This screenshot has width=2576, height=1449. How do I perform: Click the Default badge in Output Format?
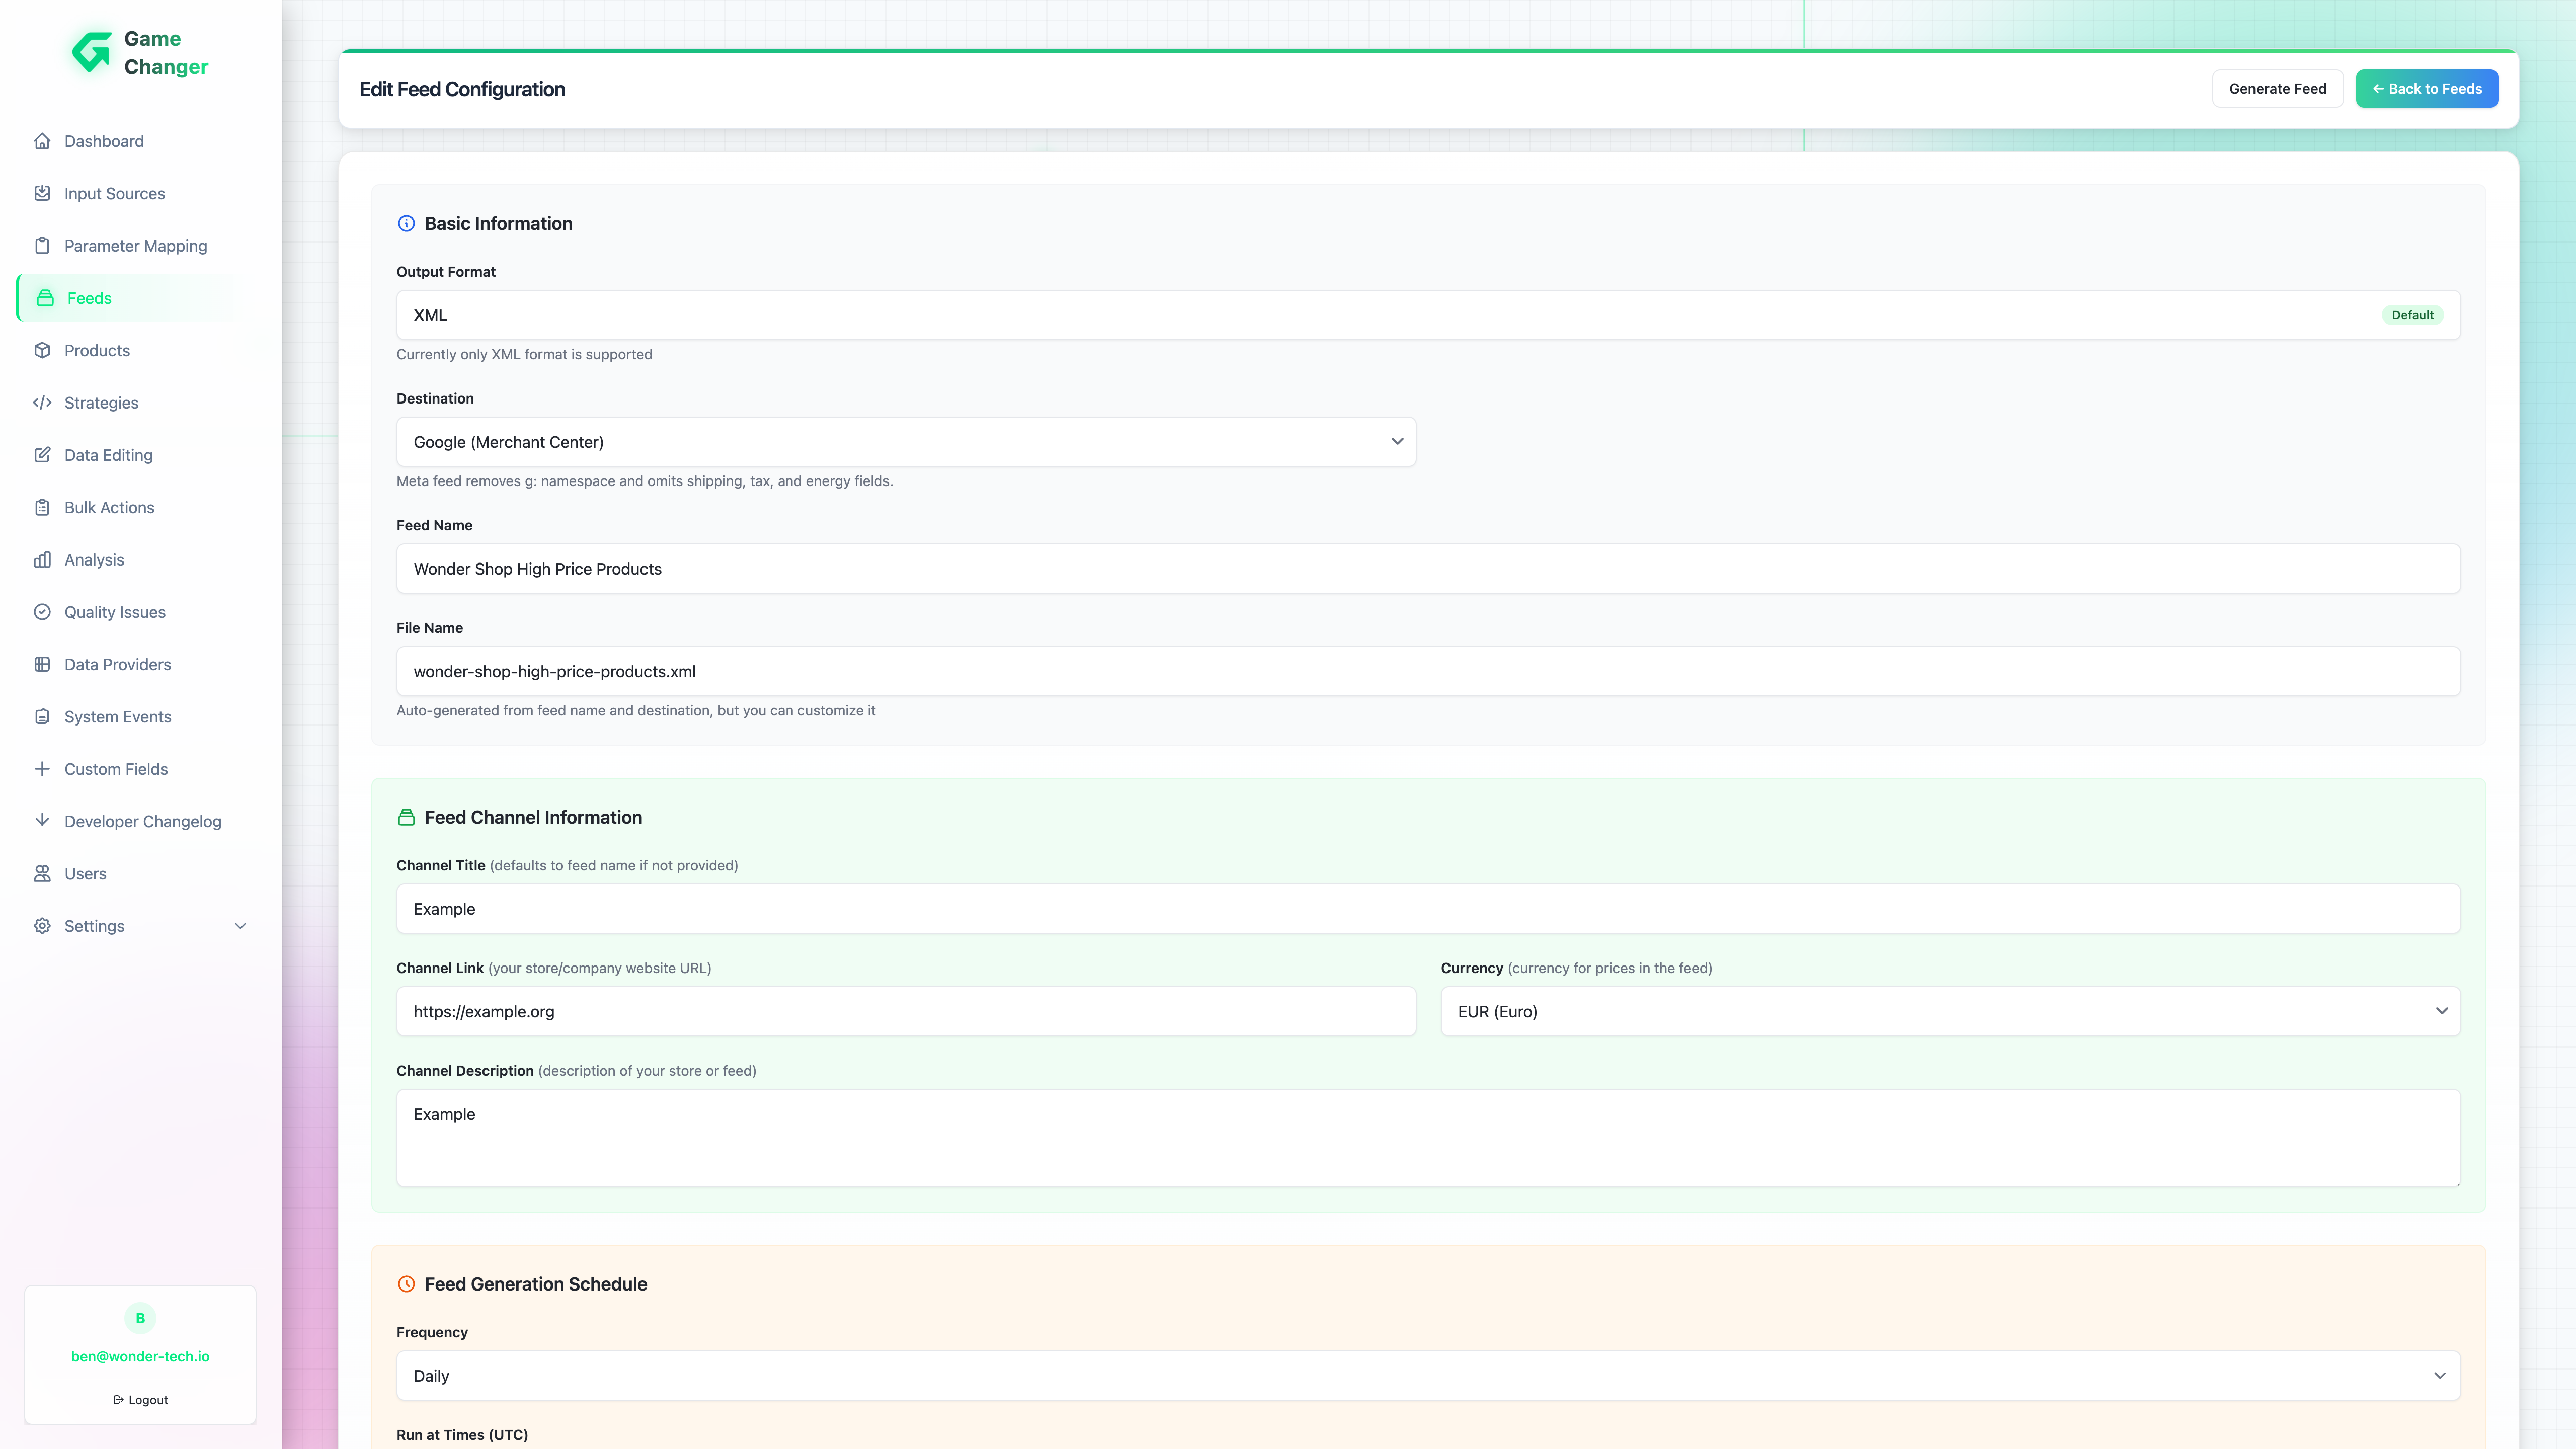click(x=2412, y=315)
